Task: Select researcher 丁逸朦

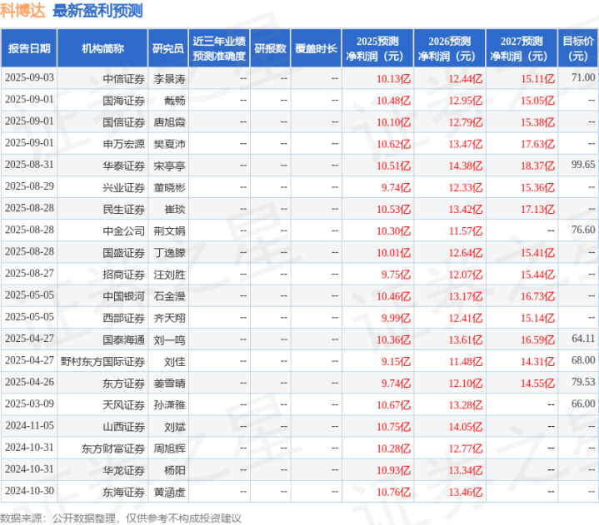Action: tap(170, 253)
